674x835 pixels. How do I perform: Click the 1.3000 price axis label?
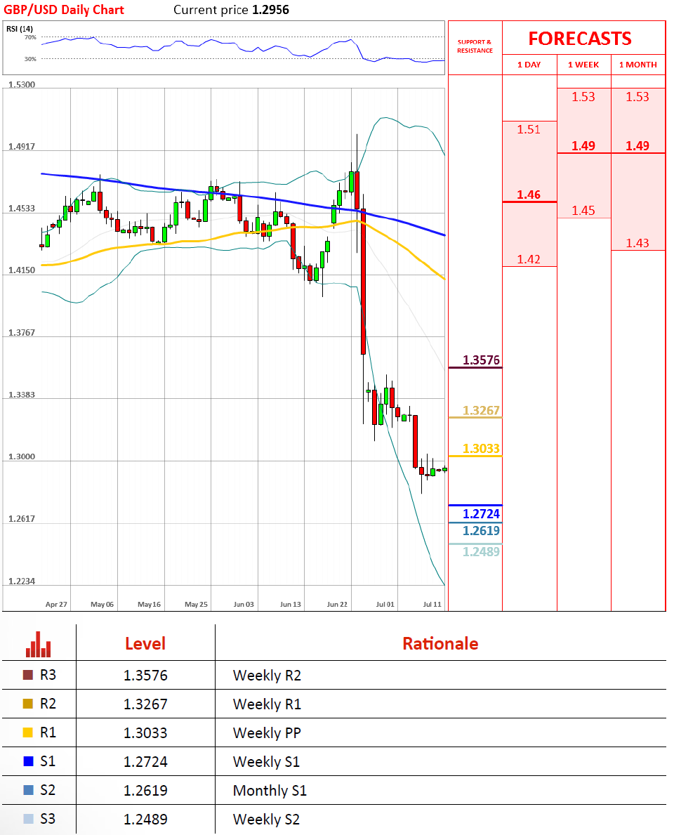pos(22,456)
